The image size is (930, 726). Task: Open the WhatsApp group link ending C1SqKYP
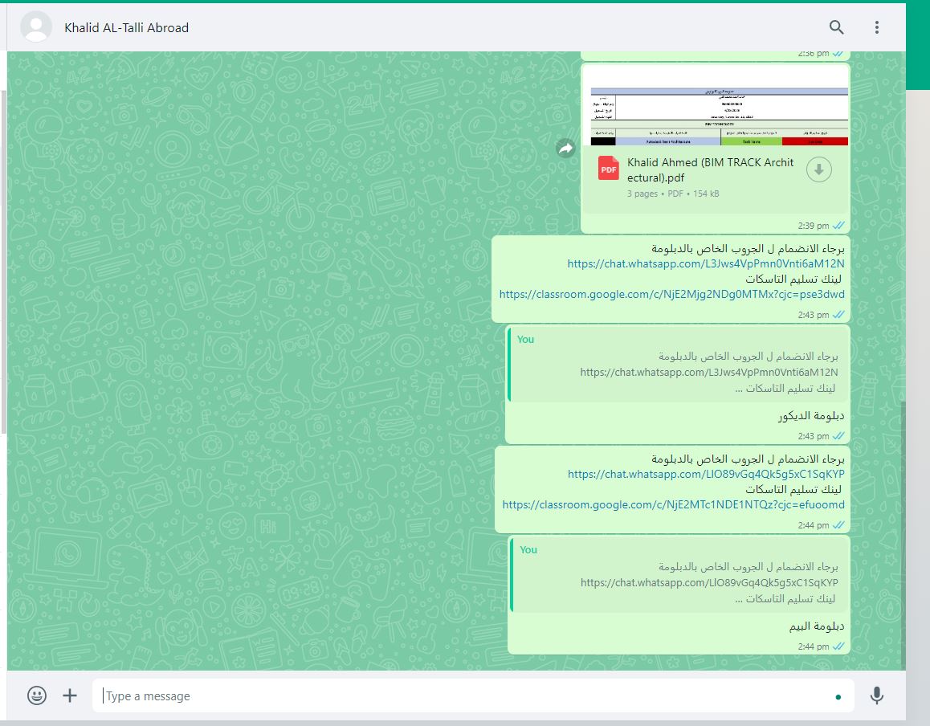tap(706, 474)
